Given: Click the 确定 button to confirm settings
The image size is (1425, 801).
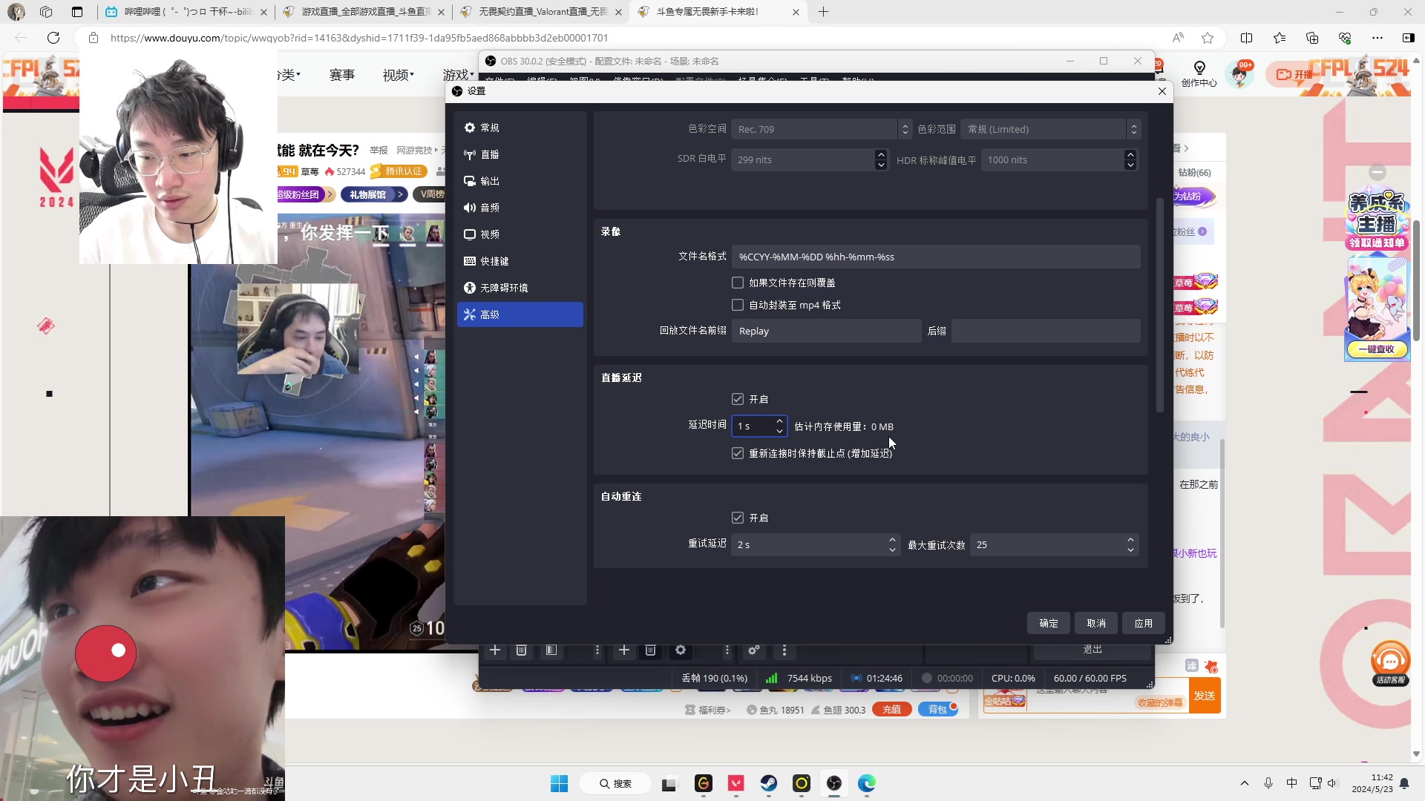Looking at the screenshot, I should point(1048,623).
